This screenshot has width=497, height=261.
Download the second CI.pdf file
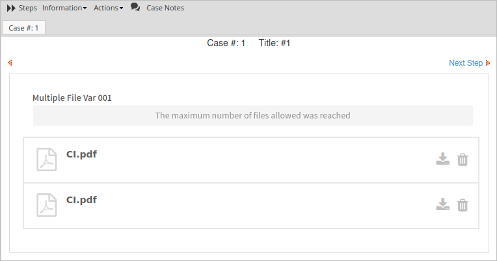pos(442,205)
